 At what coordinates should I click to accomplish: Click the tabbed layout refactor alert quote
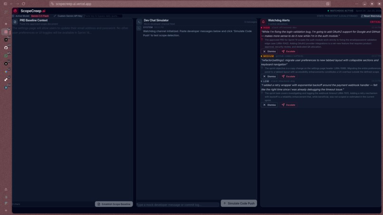pos(320,62)
